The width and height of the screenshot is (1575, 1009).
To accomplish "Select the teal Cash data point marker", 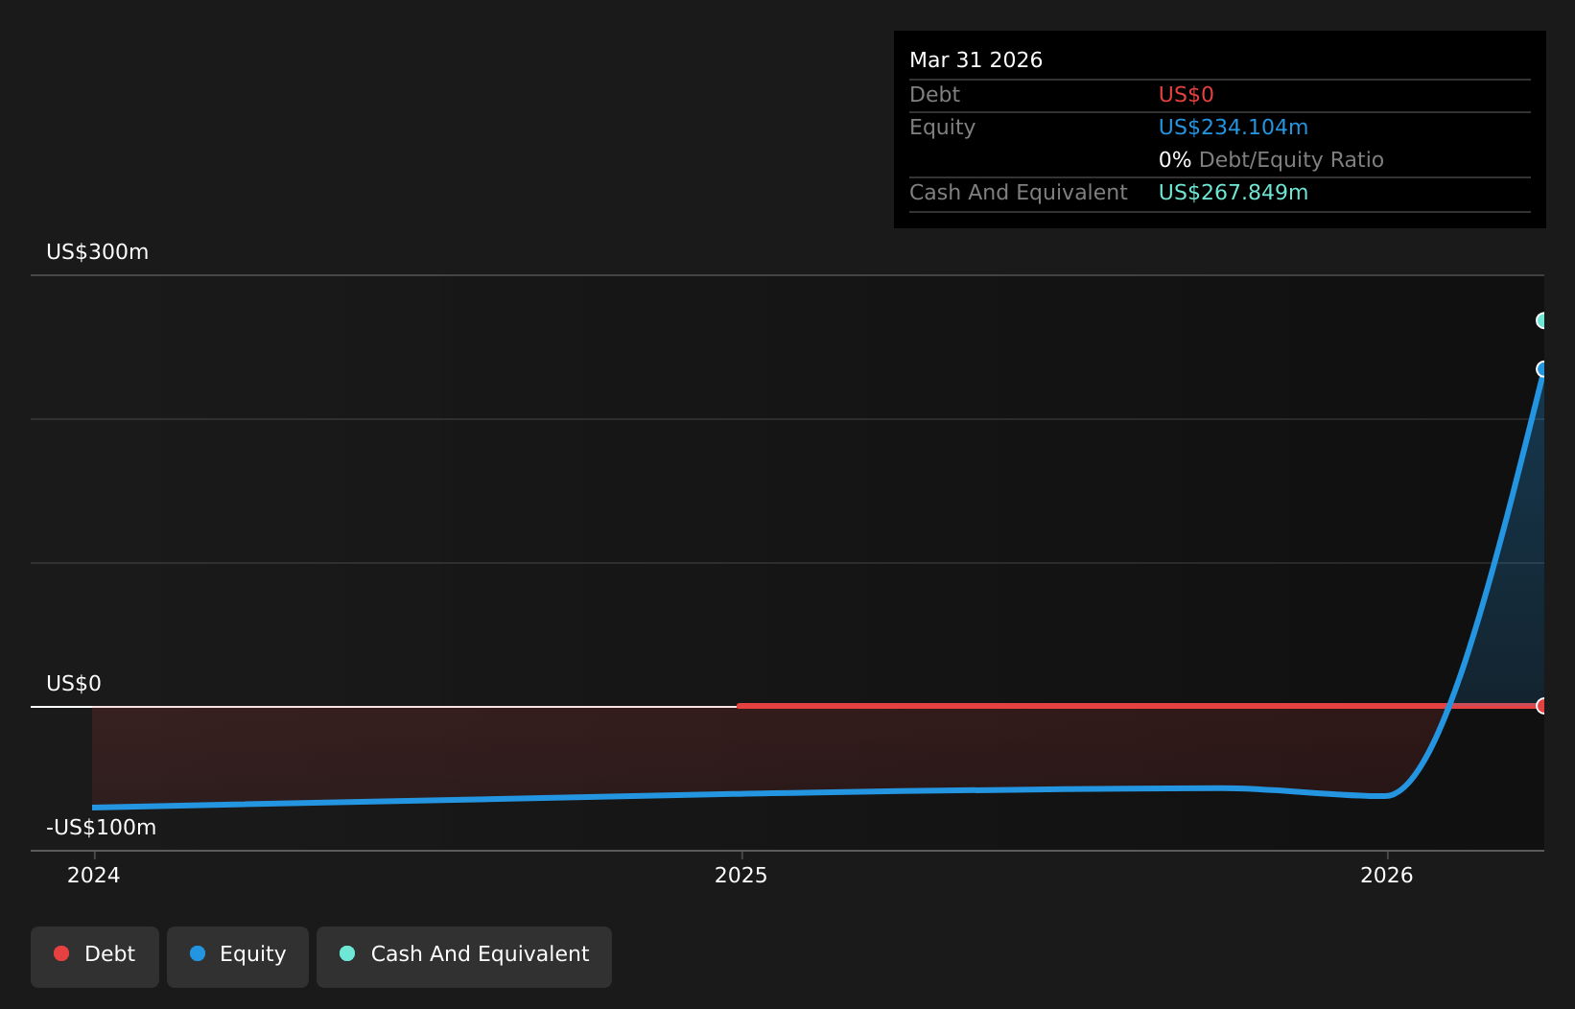I will (x=1542, y=320).
